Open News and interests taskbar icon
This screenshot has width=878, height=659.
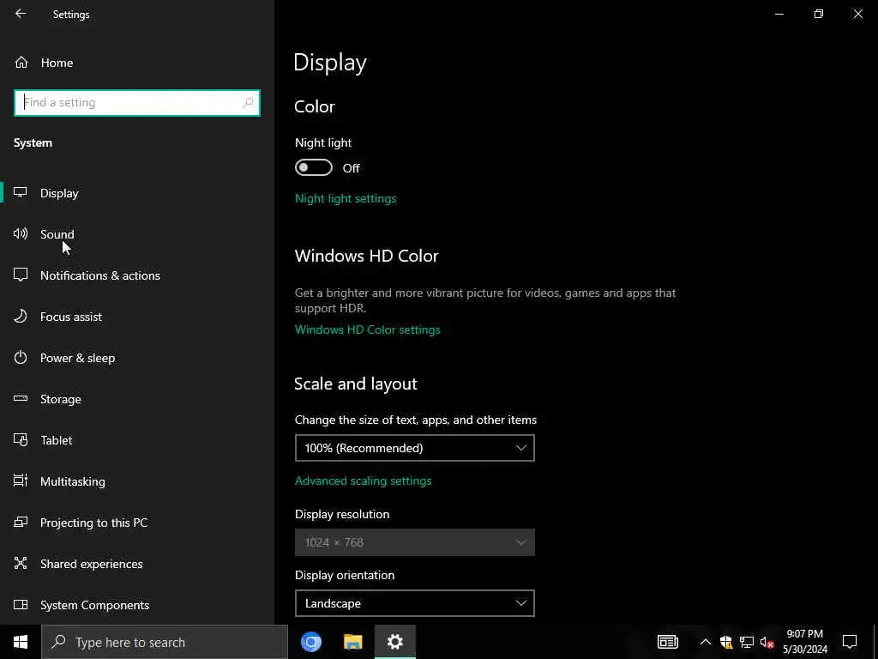pyautogui.click(x=667, y=642)
